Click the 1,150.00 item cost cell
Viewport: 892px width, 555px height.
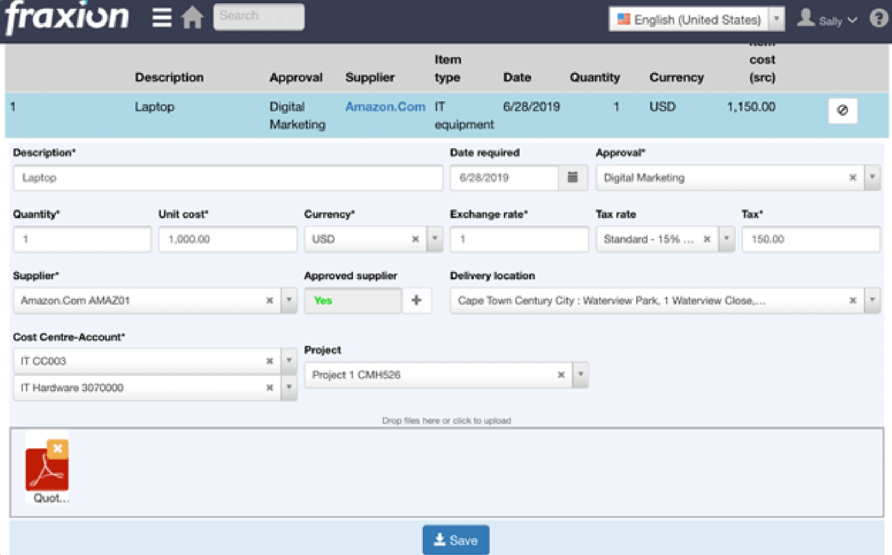click(x=751, y=107)
